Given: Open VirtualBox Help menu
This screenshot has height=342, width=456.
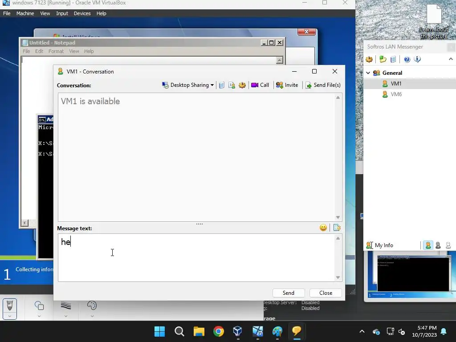Looking at the screenshot, I should [x=101, y=13].
